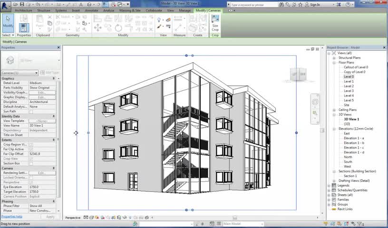
Task: Click the Sign In link
Action: (315, 4)
